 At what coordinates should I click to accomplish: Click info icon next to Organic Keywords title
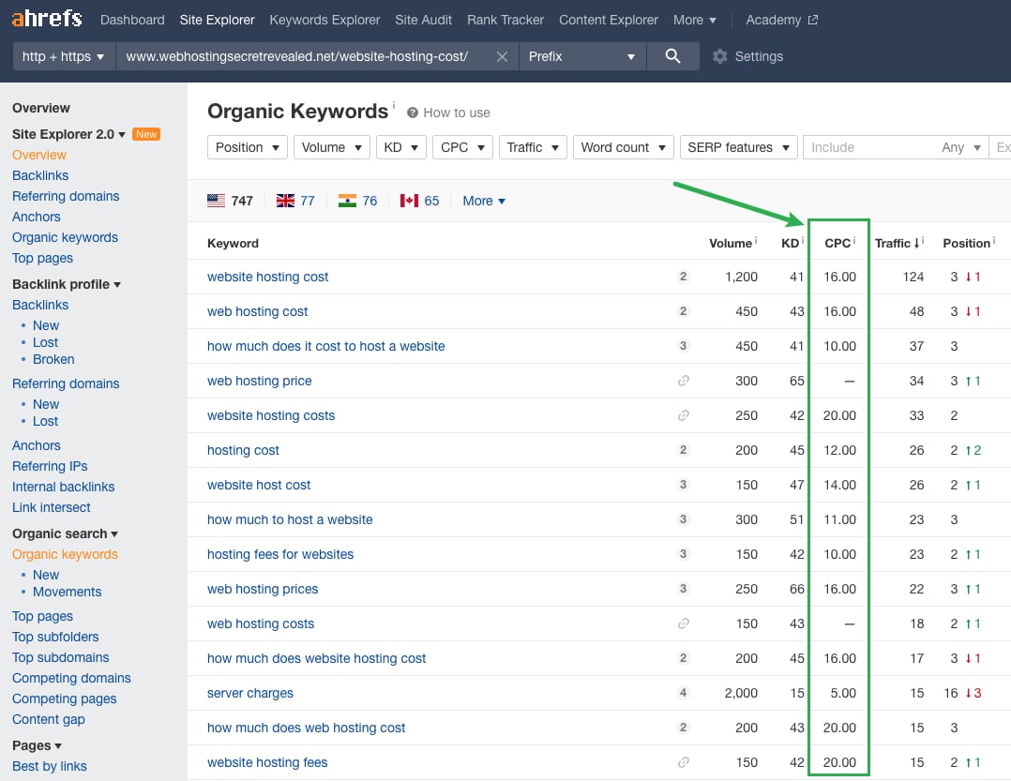(394, 104)
